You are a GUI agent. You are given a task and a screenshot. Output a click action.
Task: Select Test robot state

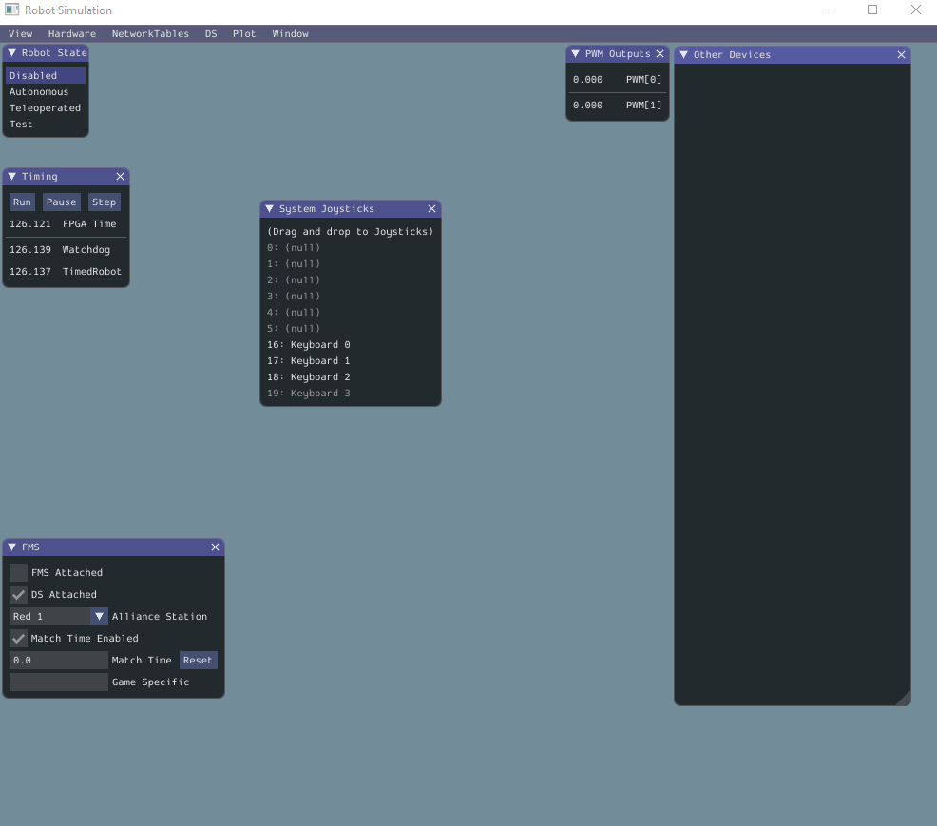46,124
